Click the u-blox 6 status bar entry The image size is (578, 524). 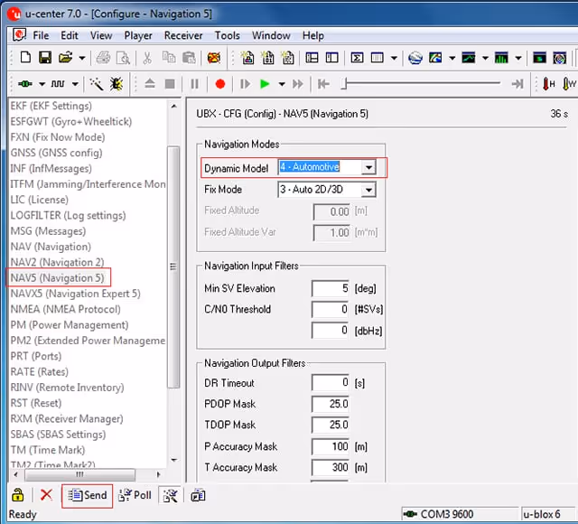point(548,514)
